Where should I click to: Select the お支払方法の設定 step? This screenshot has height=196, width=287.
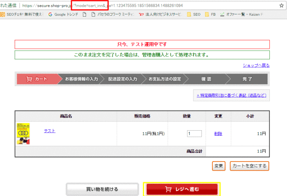coord(164,79)
